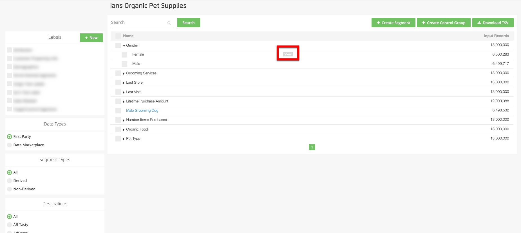Viewport: 521px width, 233px height.
Task: Click the 12,999,988 records value
Action: pyautogui.click(x=500, y=101)
